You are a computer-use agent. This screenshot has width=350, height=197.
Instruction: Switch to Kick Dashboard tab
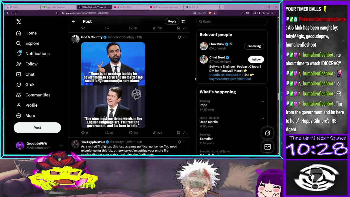pos(58,7)
